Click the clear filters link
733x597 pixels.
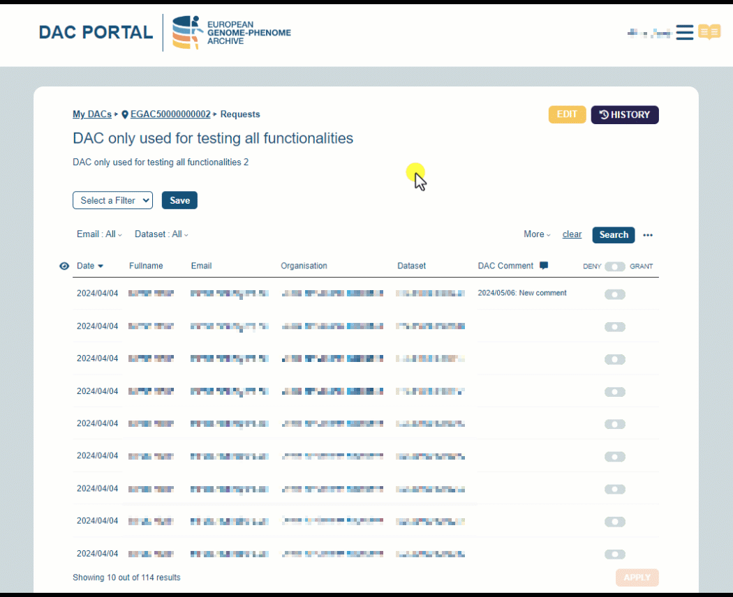tap(572, 234)
